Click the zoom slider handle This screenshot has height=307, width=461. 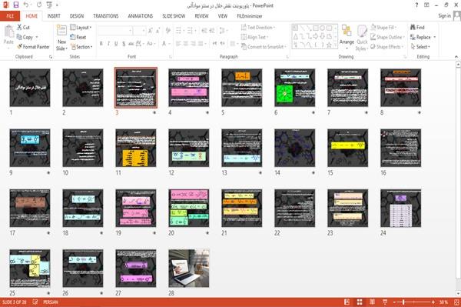403,302
